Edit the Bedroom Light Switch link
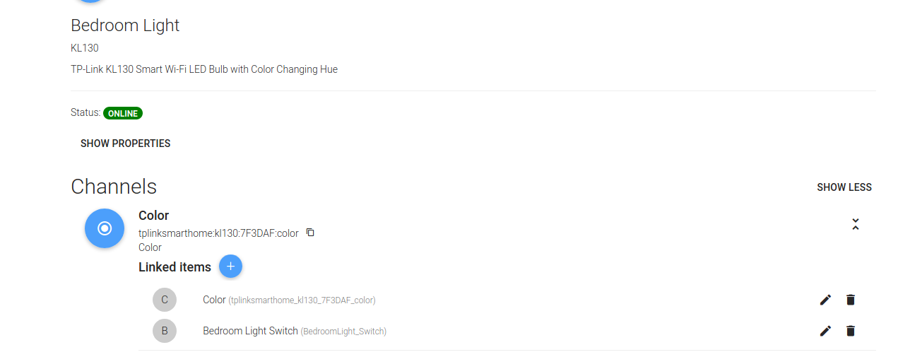This screenshot has height=357, width=910. point(825,331)
